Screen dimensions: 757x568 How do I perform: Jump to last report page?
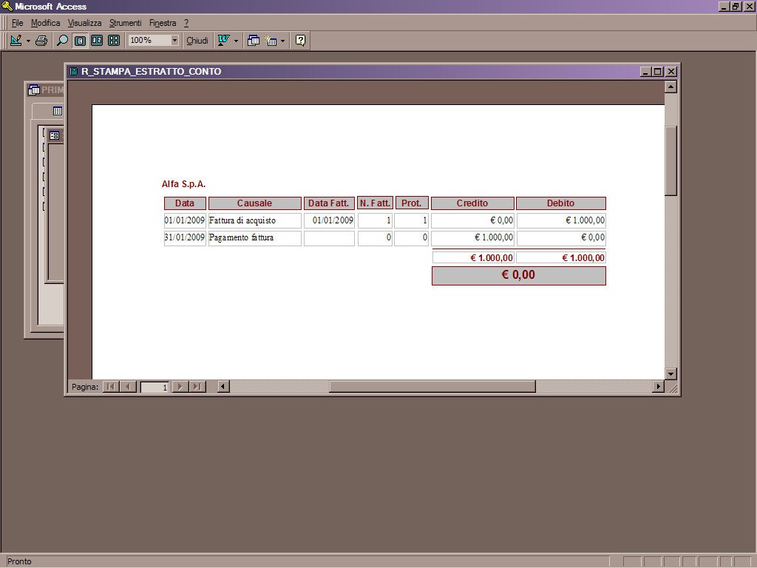coord(197,387)
